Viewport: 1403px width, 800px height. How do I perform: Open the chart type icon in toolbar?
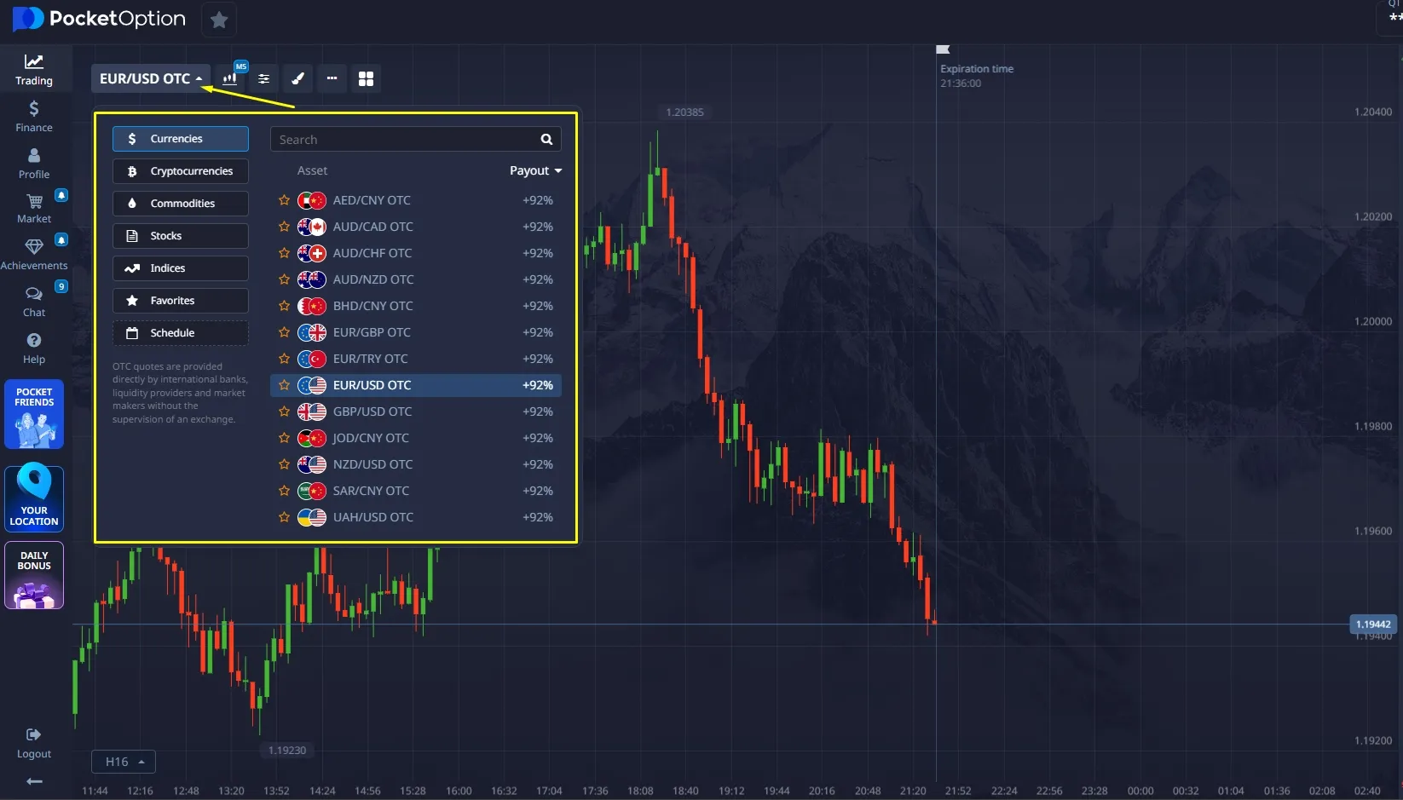click(x=230, y=78)
